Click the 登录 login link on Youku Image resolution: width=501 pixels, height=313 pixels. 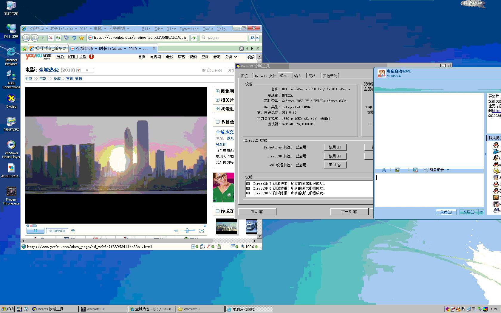point(61,57)
